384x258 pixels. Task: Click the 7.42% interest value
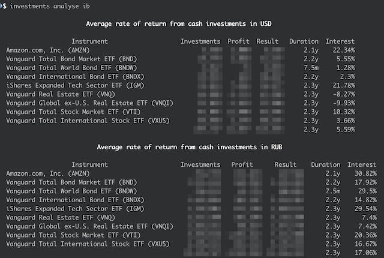click(x=367, y=226)
